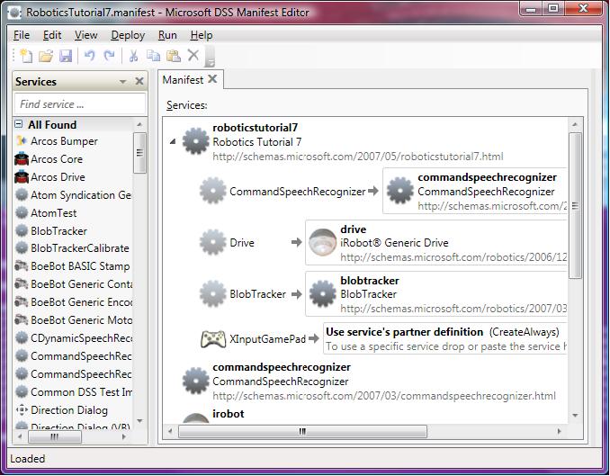Open the Services panel dropdown arrow
The image size is (610, 476).
(x=123, y=82)
